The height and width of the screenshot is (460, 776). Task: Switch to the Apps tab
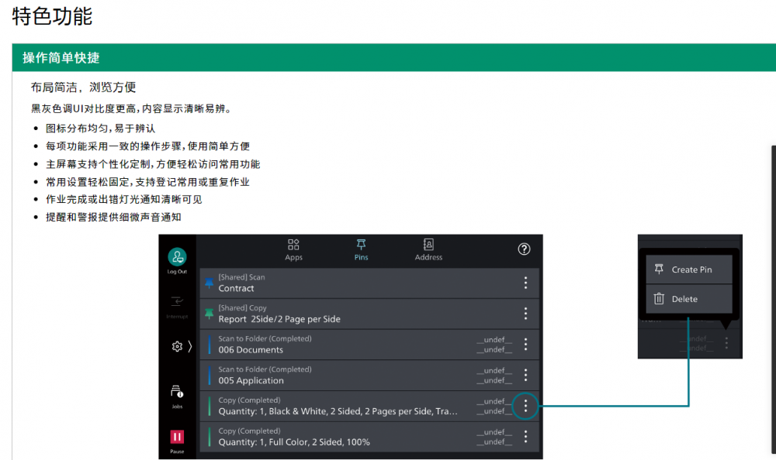(293, 249)
